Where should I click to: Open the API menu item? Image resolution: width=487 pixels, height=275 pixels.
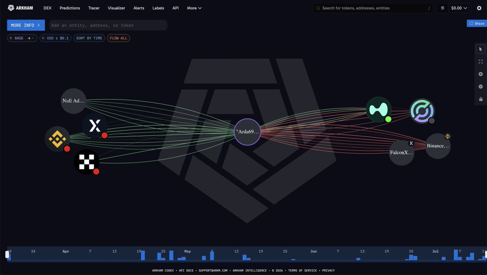click(x=175, y=8)
